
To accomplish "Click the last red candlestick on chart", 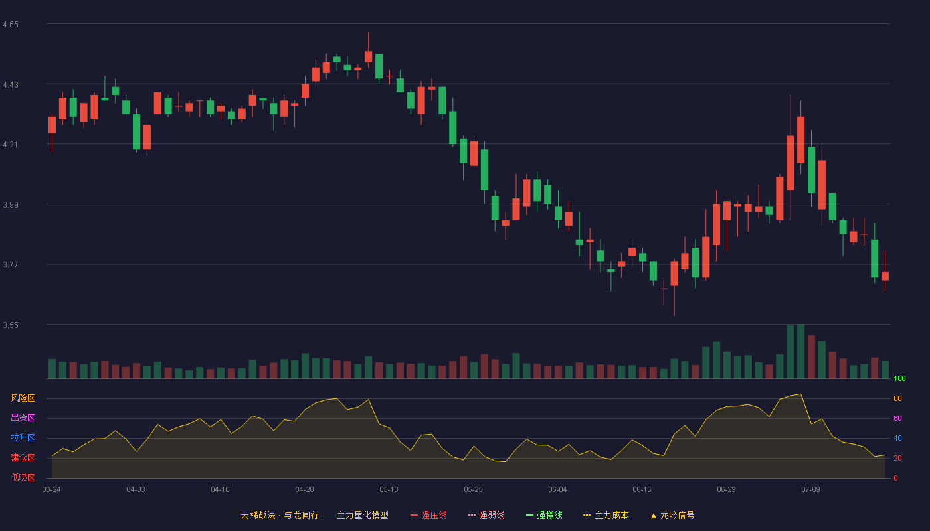I will (885, 276).
